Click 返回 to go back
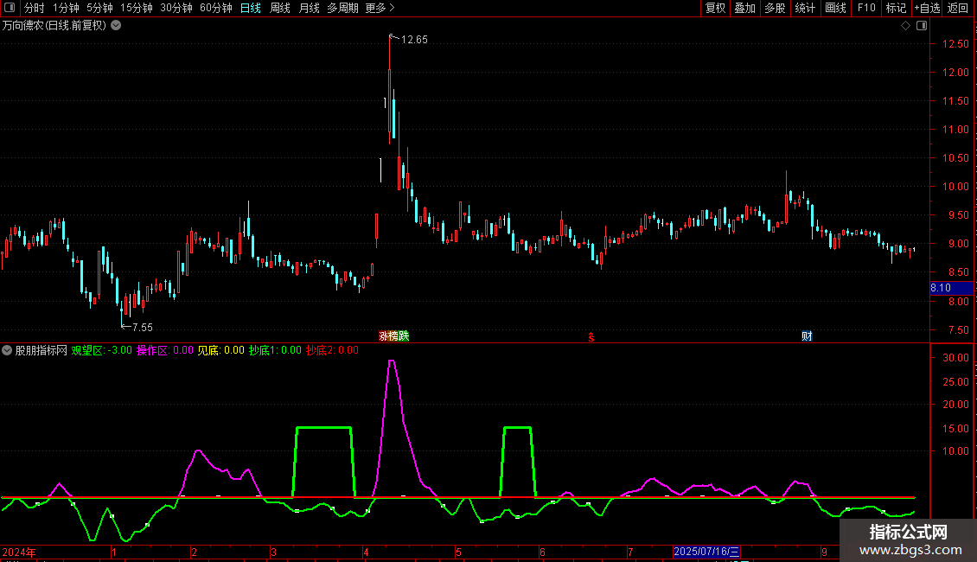The image size is (977, 562). click(x=958, y=8)
